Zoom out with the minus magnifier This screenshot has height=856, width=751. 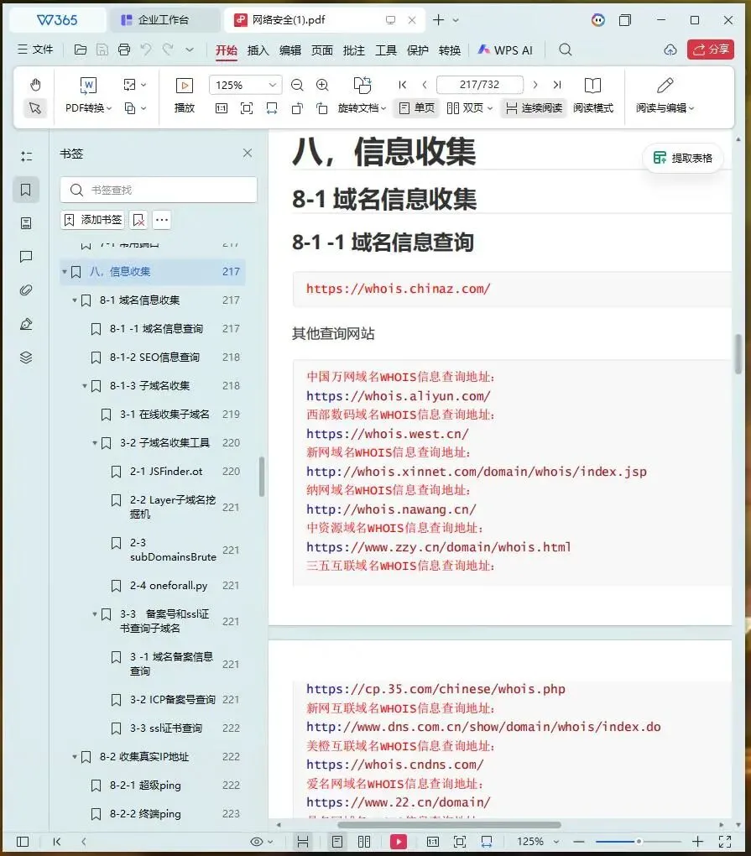pos(297,85)
